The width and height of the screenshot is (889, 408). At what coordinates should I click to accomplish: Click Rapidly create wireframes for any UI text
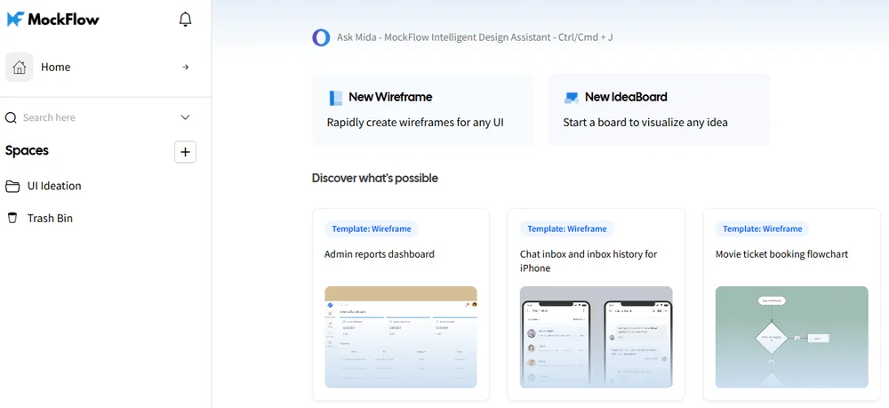pyautogui.click(x=415, y=123)
